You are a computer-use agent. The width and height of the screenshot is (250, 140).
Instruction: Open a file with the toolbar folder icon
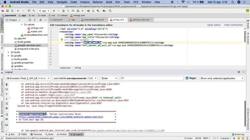pyautogui.click(x=3, y=11)
